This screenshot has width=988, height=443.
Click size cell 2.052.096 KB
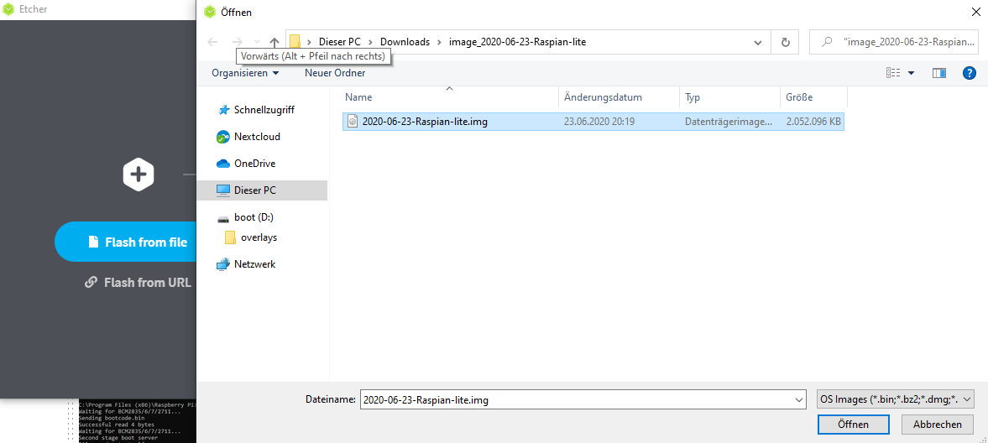tap(813, 122)
